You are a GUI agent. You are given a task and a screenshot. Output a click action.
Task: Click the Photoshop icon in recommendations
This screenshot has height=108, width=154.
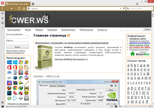[x=9, y=93]
